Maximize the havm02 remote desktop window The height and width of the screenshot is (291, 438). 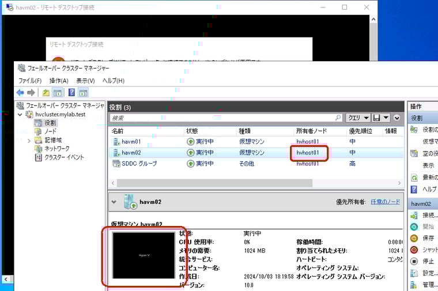(x=345, y=7)
